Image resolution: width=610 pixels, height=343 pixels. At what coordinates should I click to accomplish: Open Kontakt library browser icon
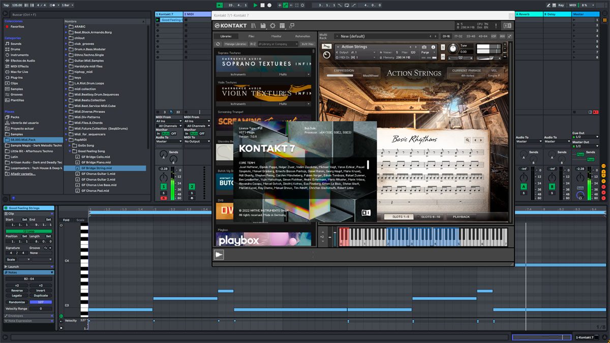point(253,25)
